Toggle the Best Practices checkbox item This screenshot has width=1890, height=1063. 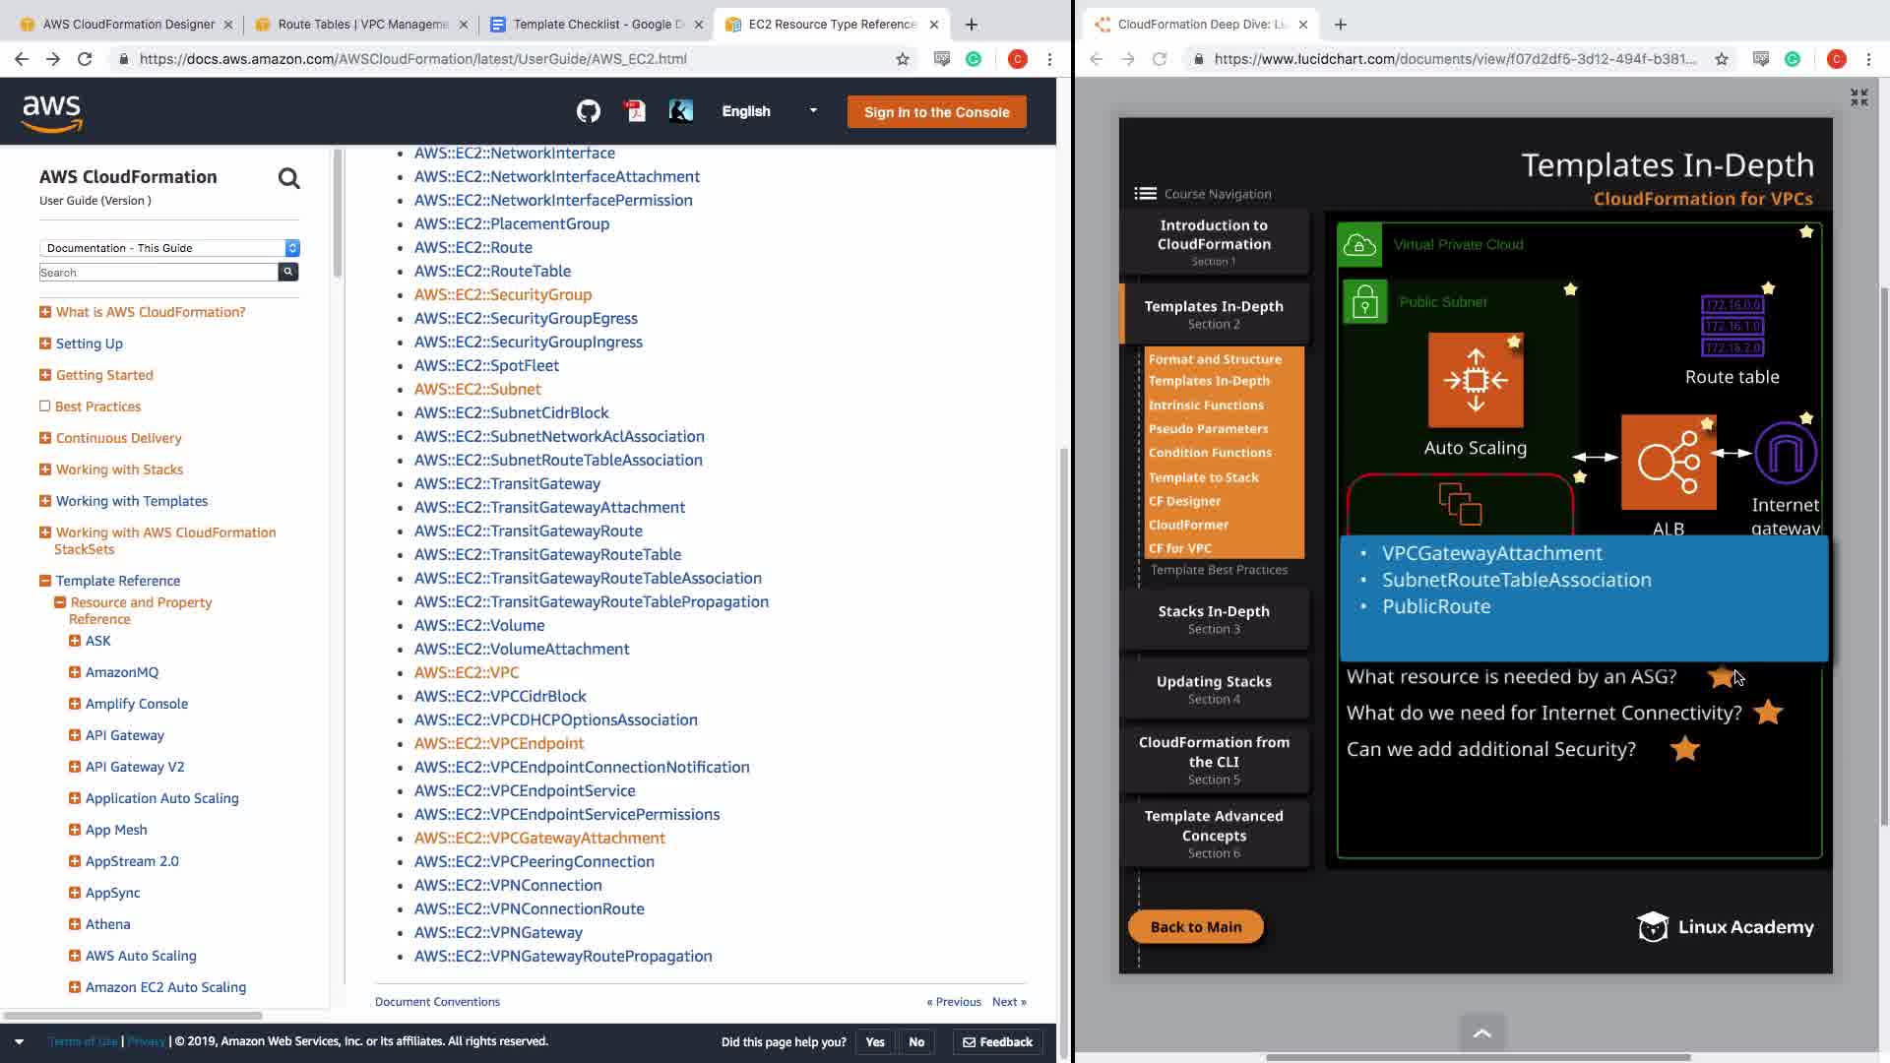pyautogui.click(x=45, y=406)
